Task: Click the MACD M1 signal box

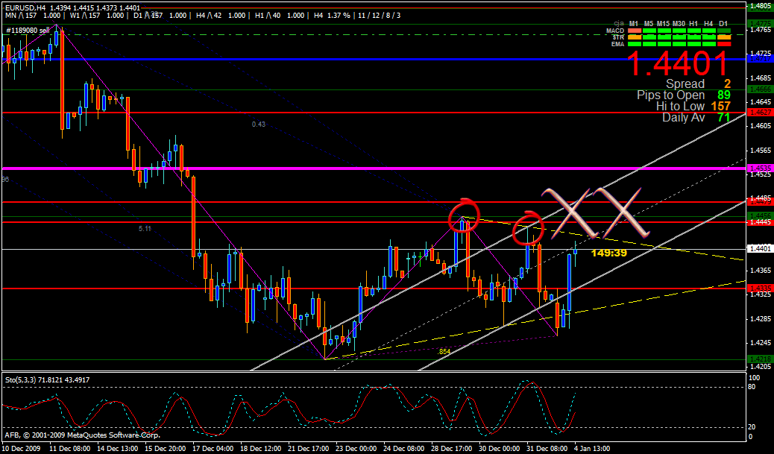Action: tap(634, 31)
